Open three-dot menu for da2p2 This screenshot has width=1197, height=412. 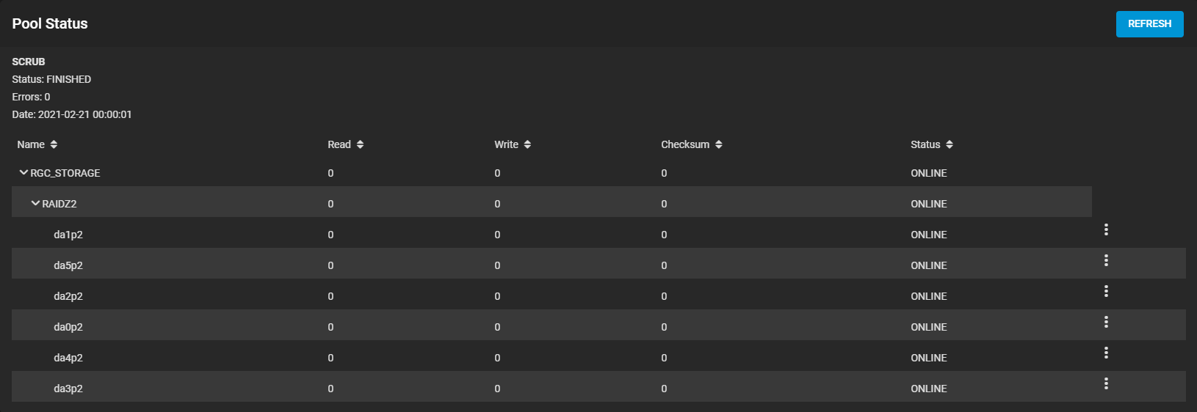(1106, 291)
